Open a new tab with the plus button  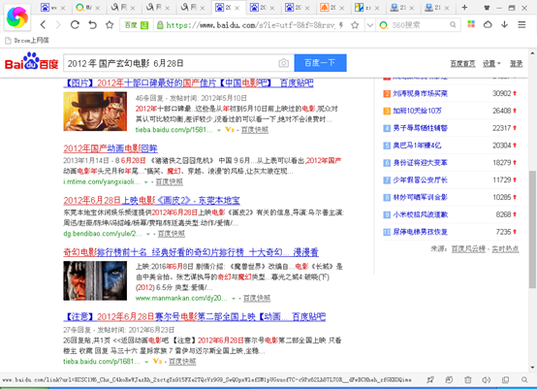coord(464,7)
